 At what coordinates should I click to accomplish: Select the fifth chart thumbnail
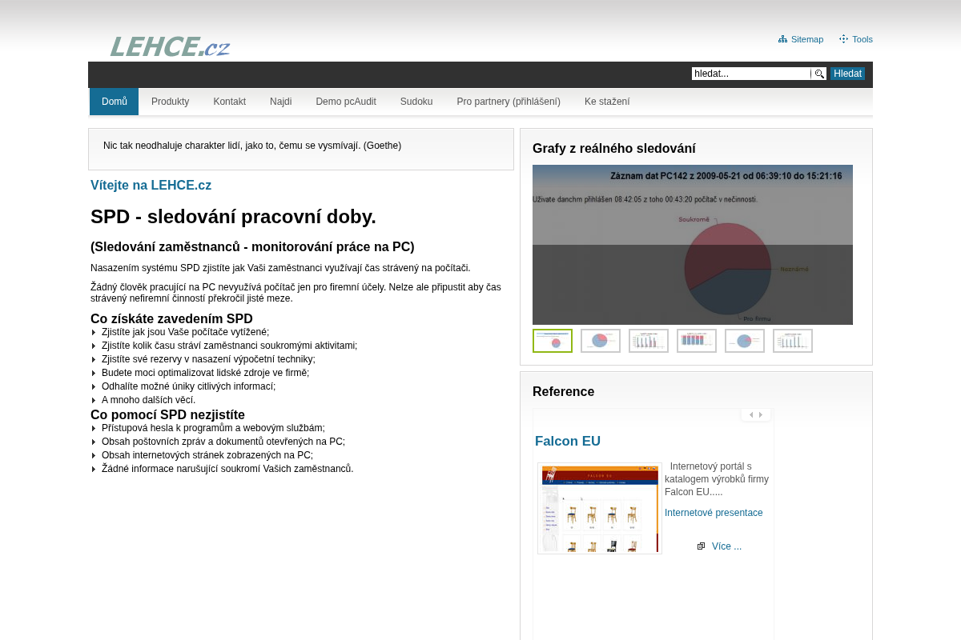click(x=745, y=341)
